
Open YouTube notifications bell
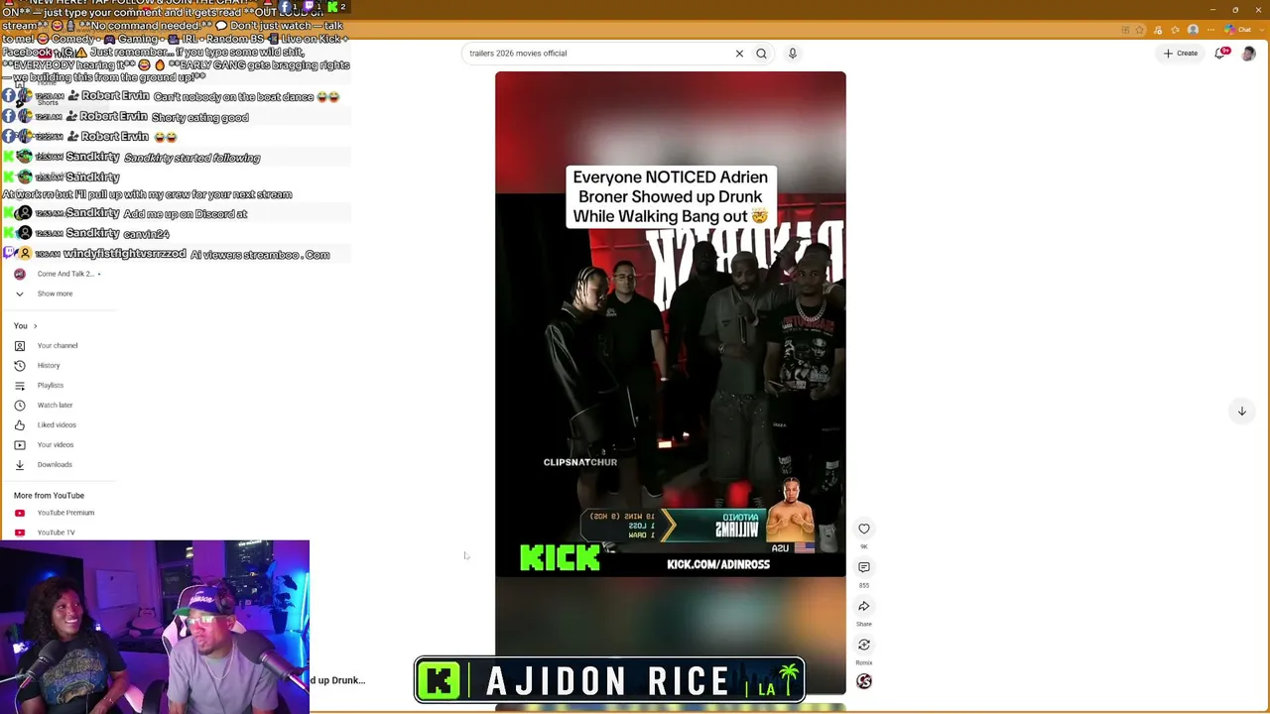tap(1220, 54)
